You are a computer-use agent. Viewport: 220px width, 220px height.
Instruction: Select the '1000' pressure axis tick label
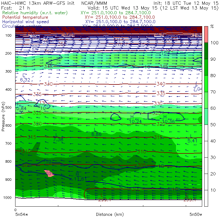(x=7, y=197)
